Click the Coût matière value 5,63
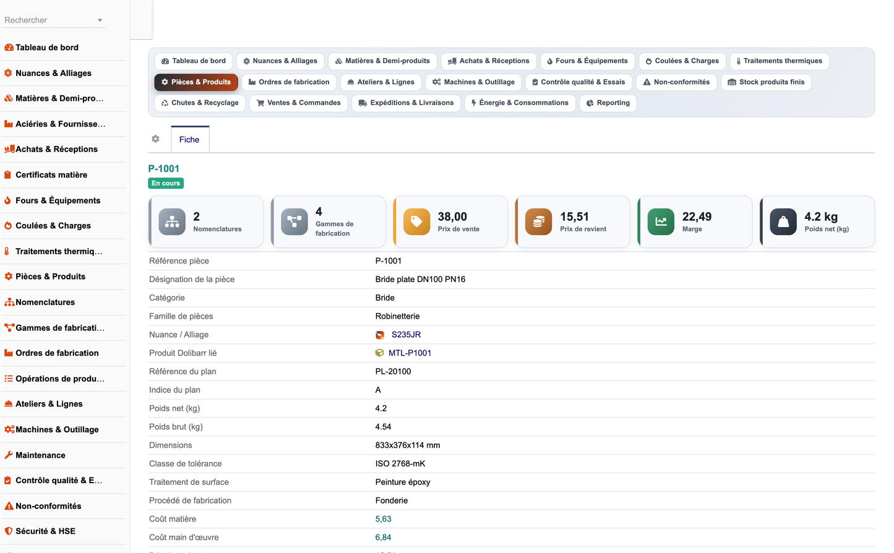 pyautogui.click(x=384, y=519)
